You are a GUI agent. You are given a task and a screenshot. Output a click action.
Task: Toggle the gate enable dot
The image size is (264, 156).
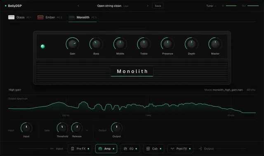click(x=87, y=131)
